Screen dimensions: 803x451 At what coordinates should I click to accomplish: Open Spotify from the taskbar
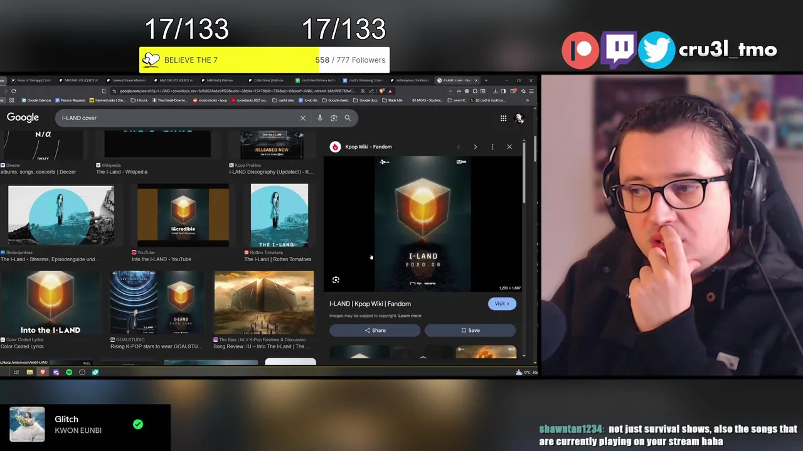(69, 372)
